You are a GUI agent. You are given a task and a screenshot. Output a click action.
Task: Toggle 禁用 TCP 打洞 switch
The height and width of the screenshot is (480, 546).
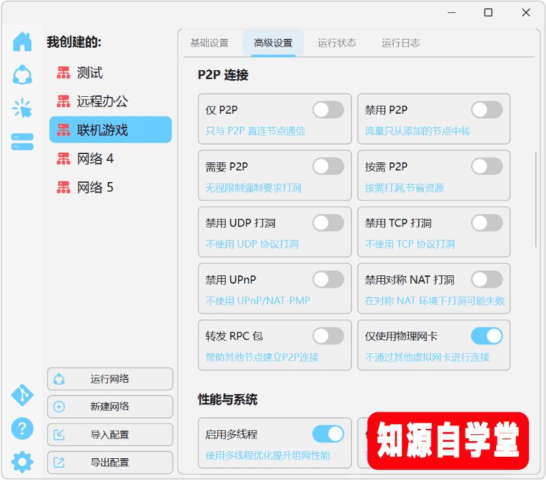pyautogui.click(x=487, y=223)
